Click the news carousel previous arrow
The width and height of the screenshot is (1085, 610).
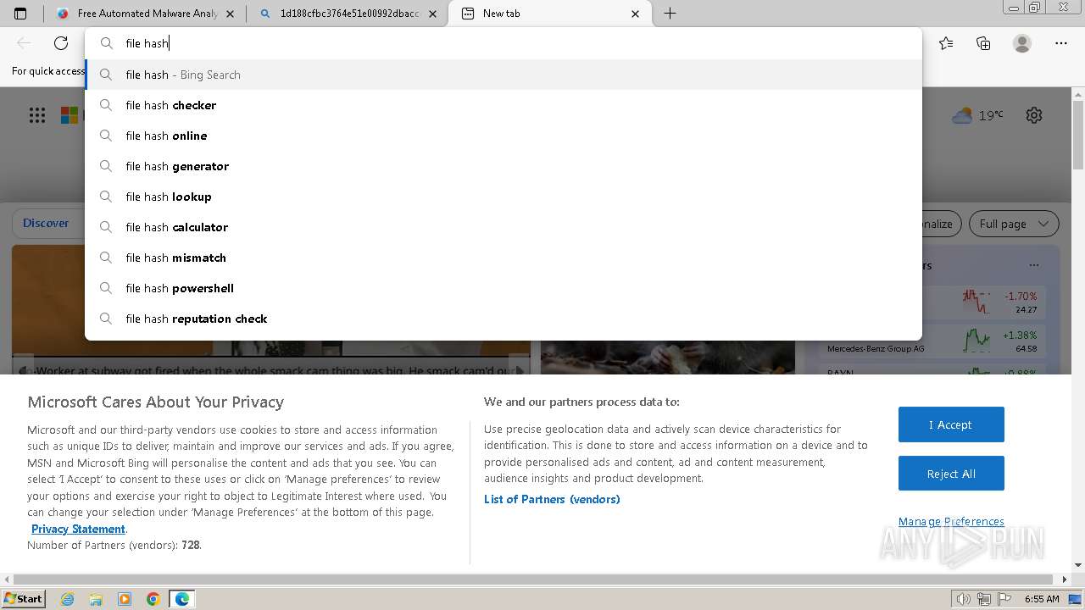[x=24, y=370]
